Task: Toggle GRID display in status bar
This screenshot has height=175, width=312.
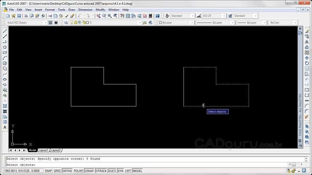Action: (57, 171)
